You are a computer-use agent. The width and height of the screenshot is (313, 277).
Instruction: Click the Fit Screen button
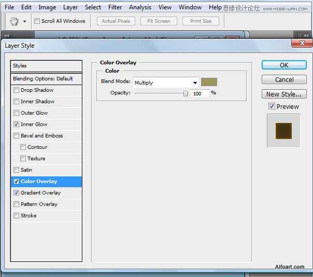(x=159, y=21)
